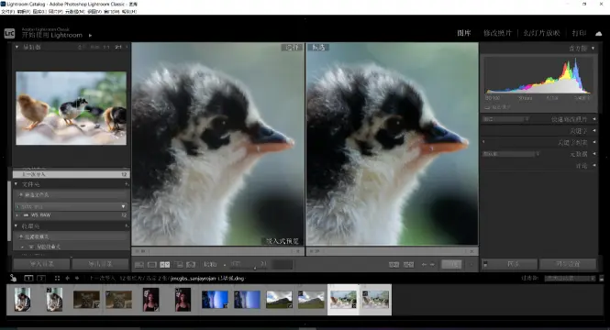Open the People view icon in toolbar

[x=191, y=265]
